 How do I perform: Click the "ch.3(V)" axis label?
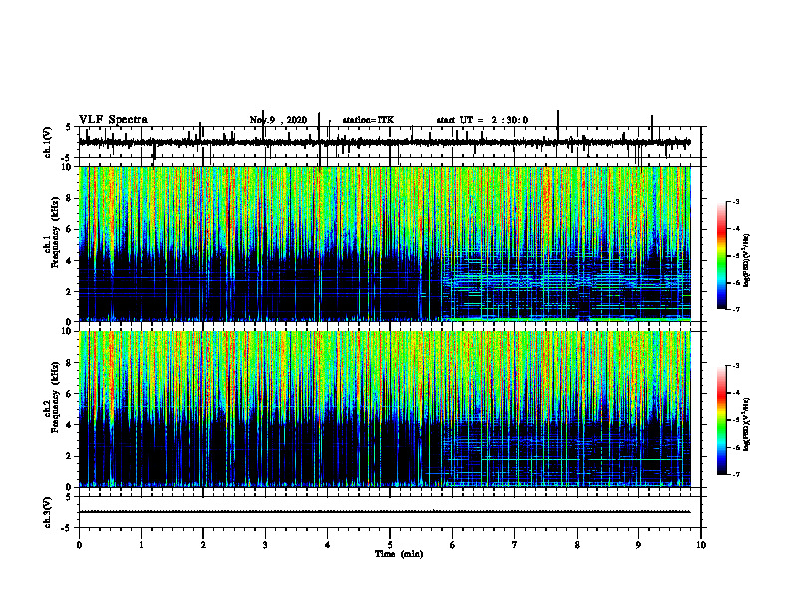click(48, 512)
